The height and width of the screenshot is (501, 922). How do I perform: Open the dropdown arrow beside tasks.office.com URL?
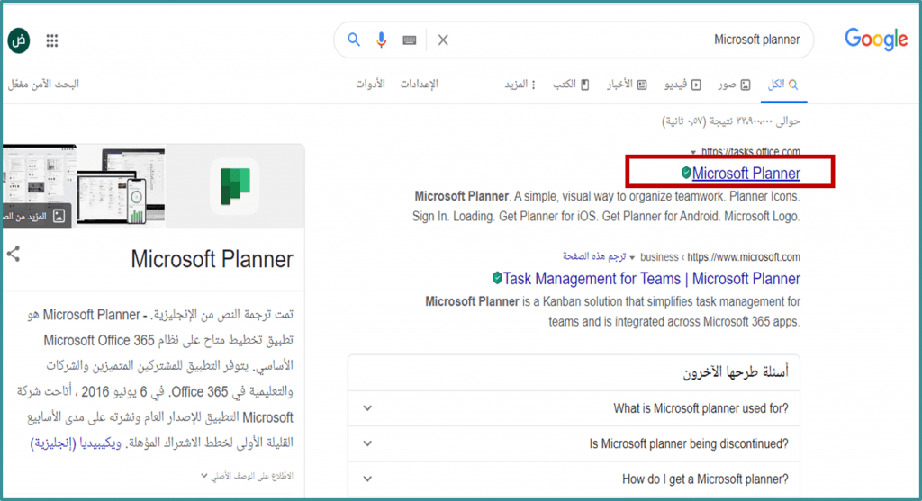click(693, 153)
